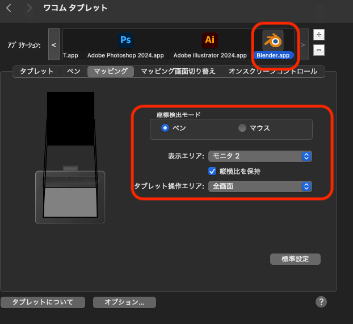Click the 標準設定 button
353x324 pixels.
click(295, 259)
